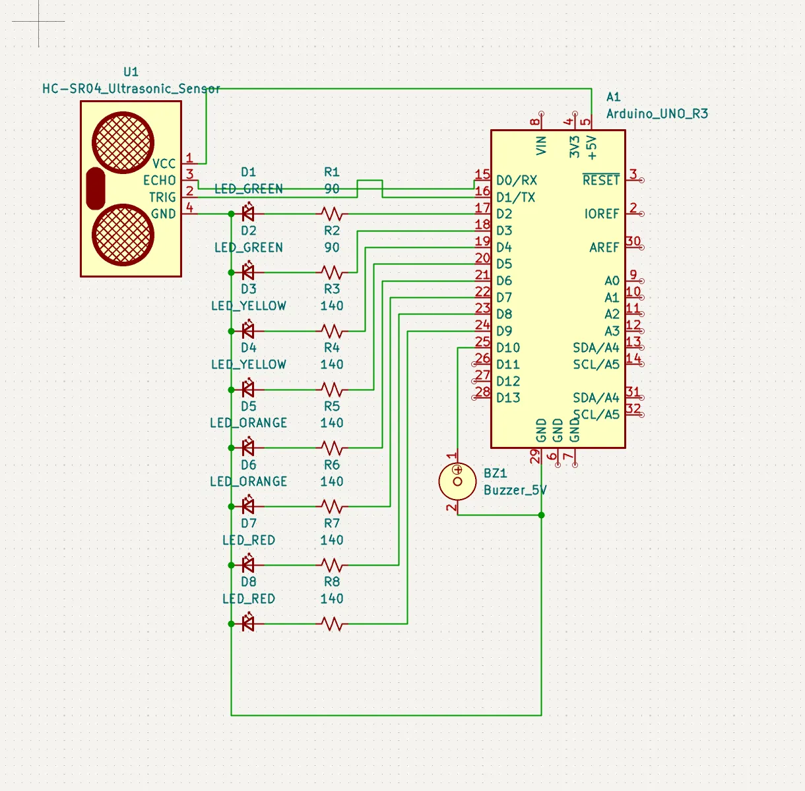Select the LED_ORANGE diode symbol D5
This screenshot has height=791, width=805.
[248, 447]
